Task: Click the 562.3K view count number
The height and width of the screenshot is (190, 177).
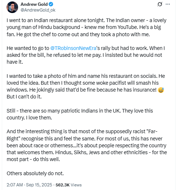Action: point(63,185)
